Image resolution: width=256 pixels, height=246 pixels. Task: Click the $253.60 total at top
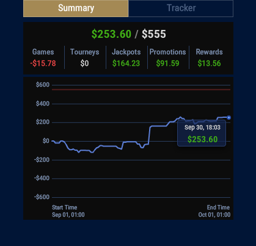click(111, 34)
